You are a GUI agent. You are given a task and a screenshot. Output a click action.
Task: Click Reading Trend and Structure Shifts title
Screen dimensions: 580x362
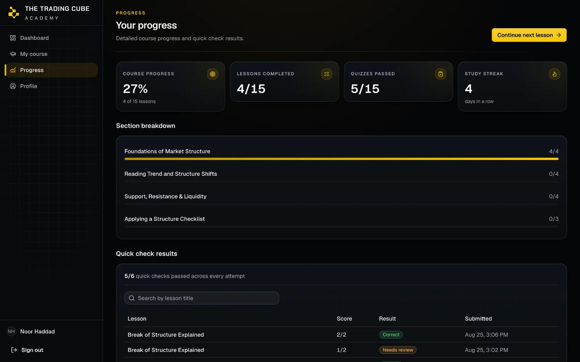[x=171, y=174]
